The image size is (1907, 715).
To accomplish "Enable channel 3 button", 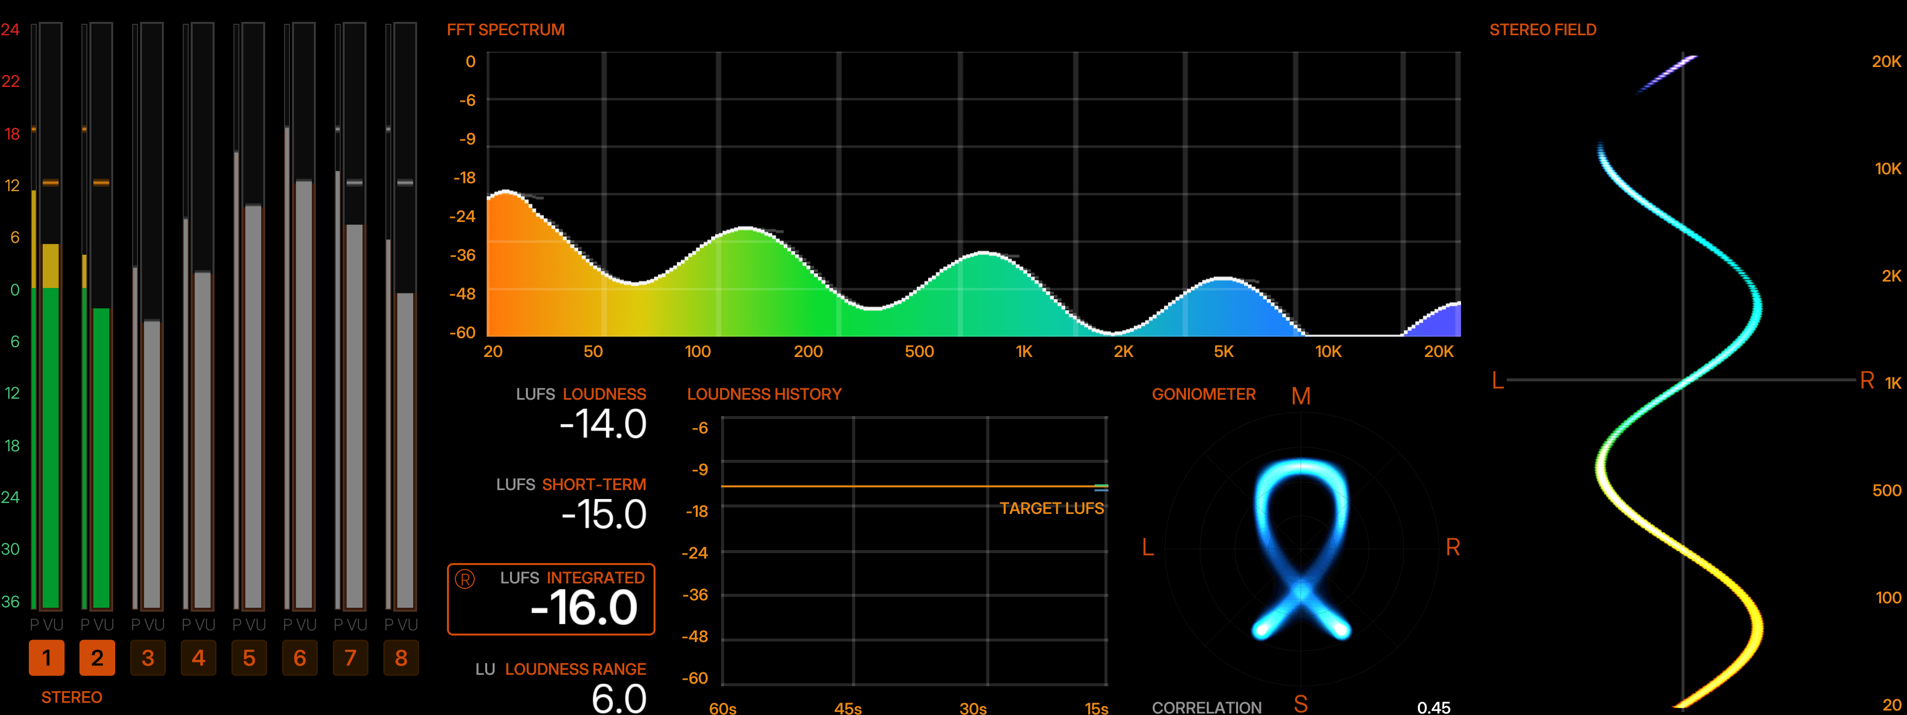I will (148, 657).
